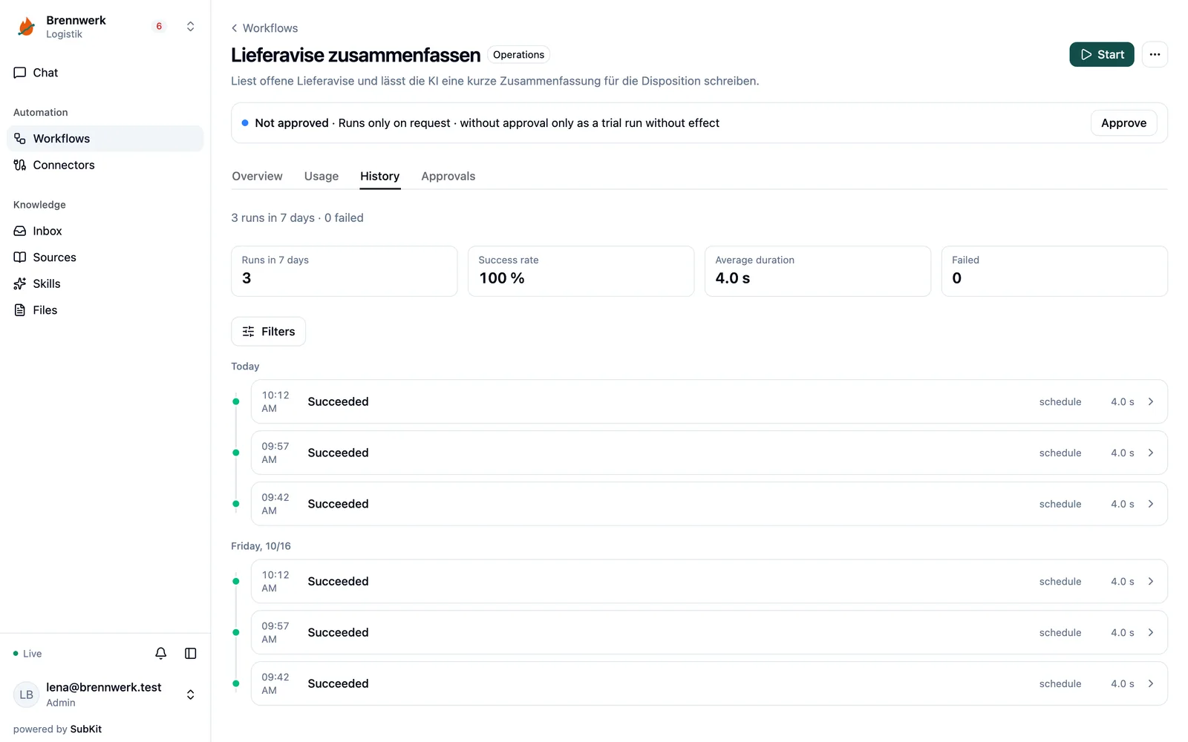
Task: Switch to the Approvals tab
Action: tap(448, 177)
